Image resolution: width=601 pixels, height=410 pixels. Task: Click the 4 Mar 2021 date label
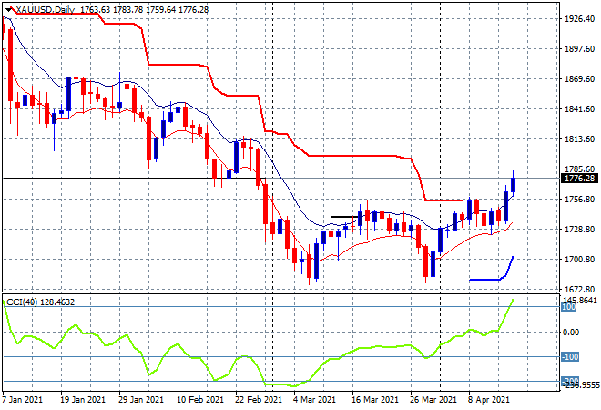click(x=314, y=400)
